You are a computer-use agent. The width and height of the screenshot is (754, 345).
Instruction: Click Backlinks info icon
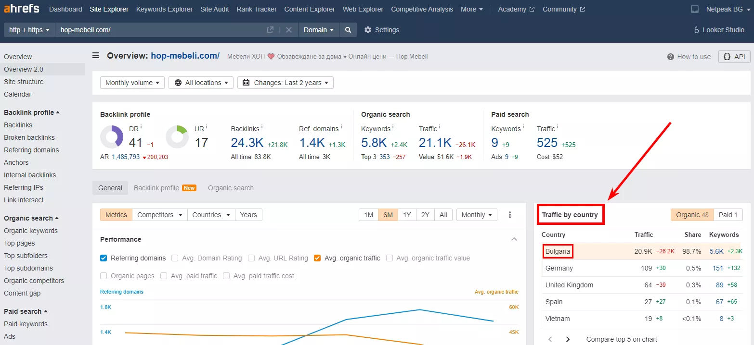pos(261,127)
